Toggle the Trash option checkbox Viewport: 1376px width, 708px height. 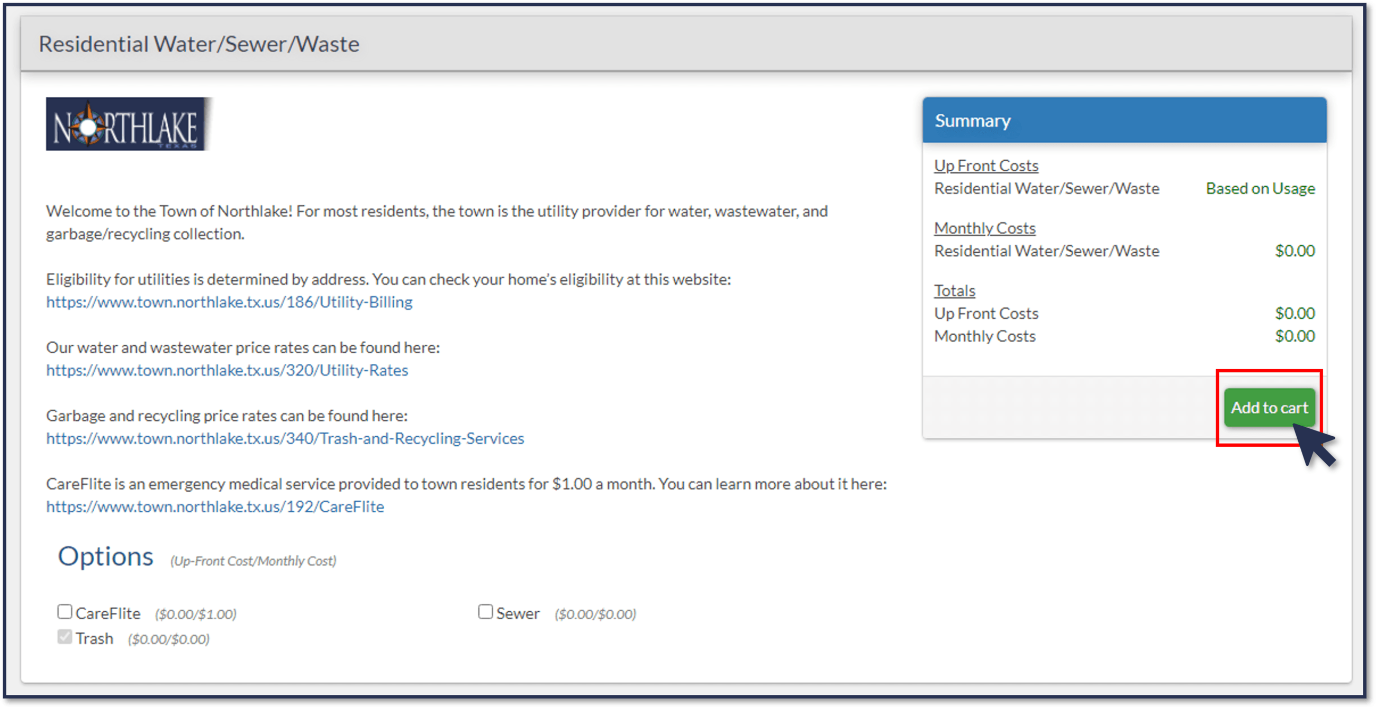point(65,637)
